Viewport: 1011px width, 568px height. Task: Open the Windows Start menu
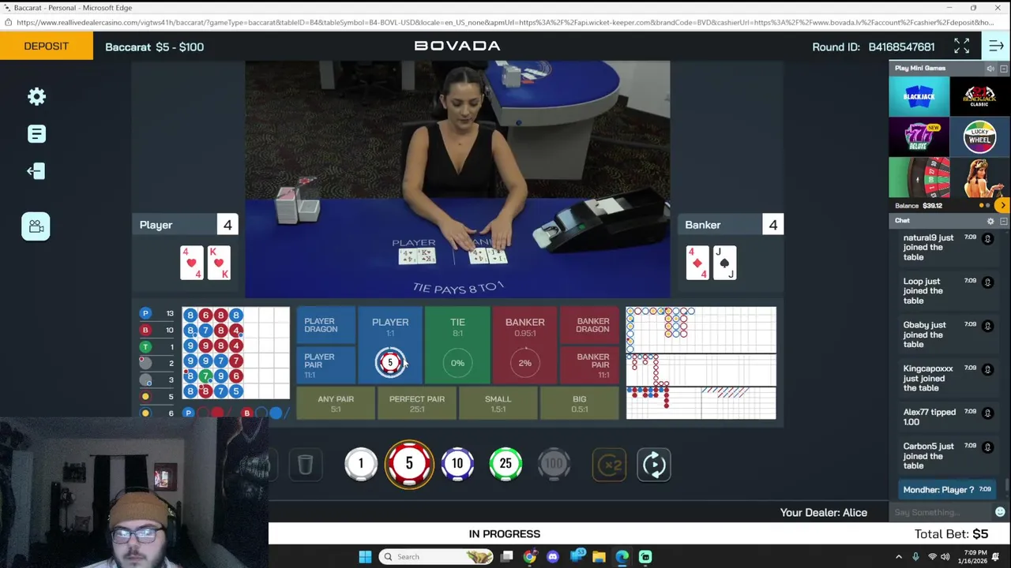click(365, 557)
